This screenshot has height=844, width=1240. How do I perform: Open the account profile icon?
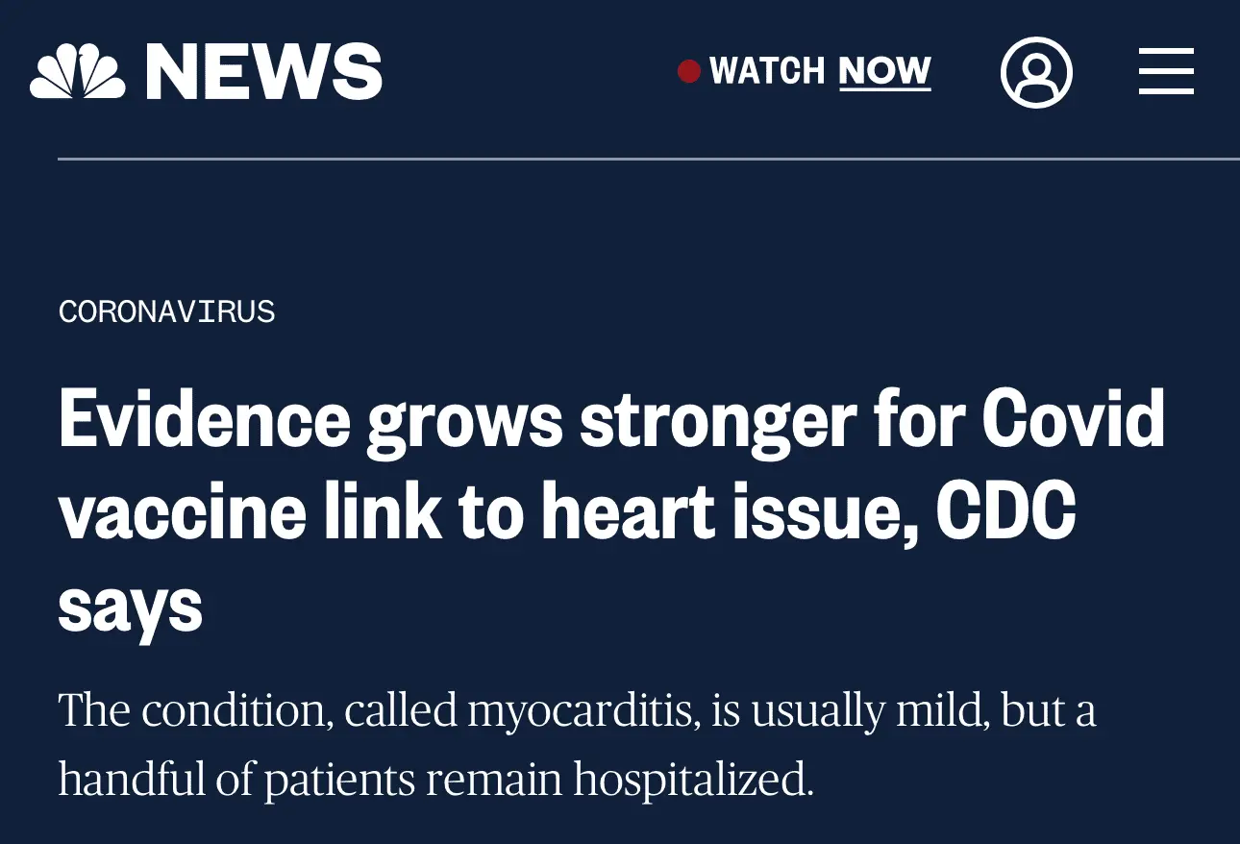[x=1036, y=72]
